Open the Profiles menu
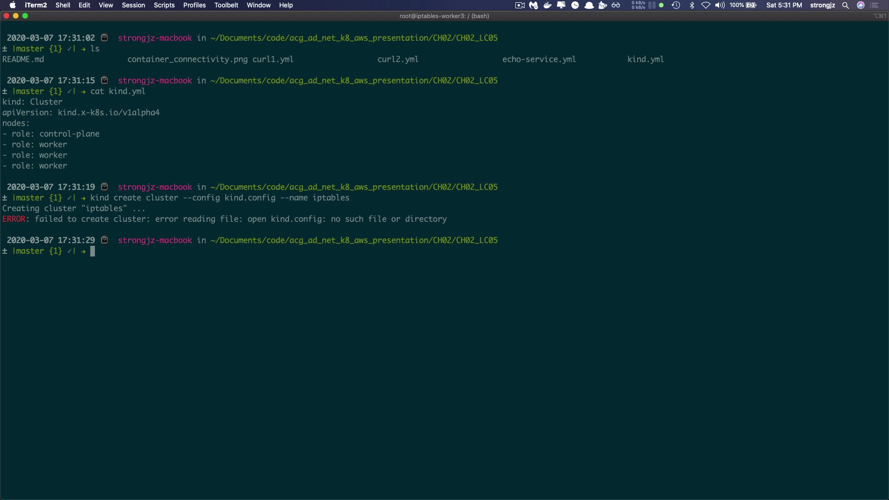The height and width of the screenshot is (500, 889). pyautogui.click(x=194, y=5)
